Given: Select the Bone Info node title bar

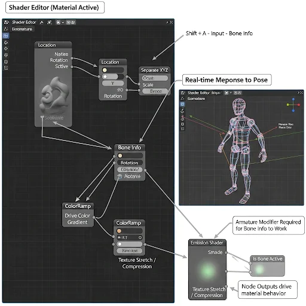Looking at the screenshot, I should [130, 148].
